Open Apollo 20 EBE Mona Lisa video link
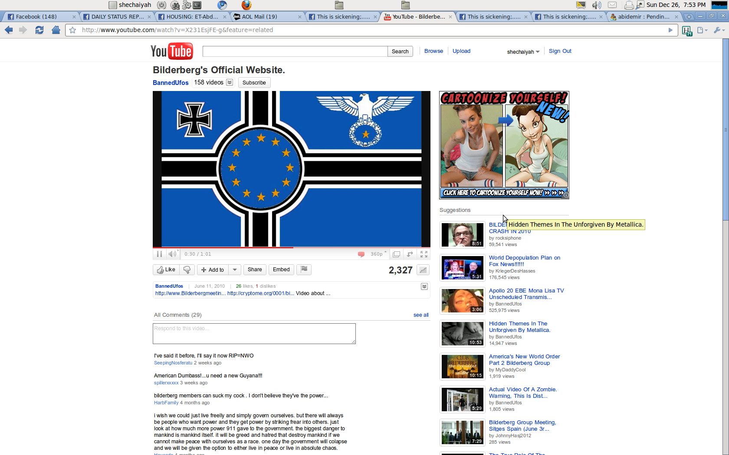Viewport: 729px width, 455px height. 526,294
